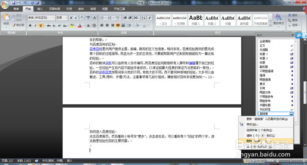
Task: Choose 修改(M)... in context menu
Action: pyautogui.click(x=252, y=124)
